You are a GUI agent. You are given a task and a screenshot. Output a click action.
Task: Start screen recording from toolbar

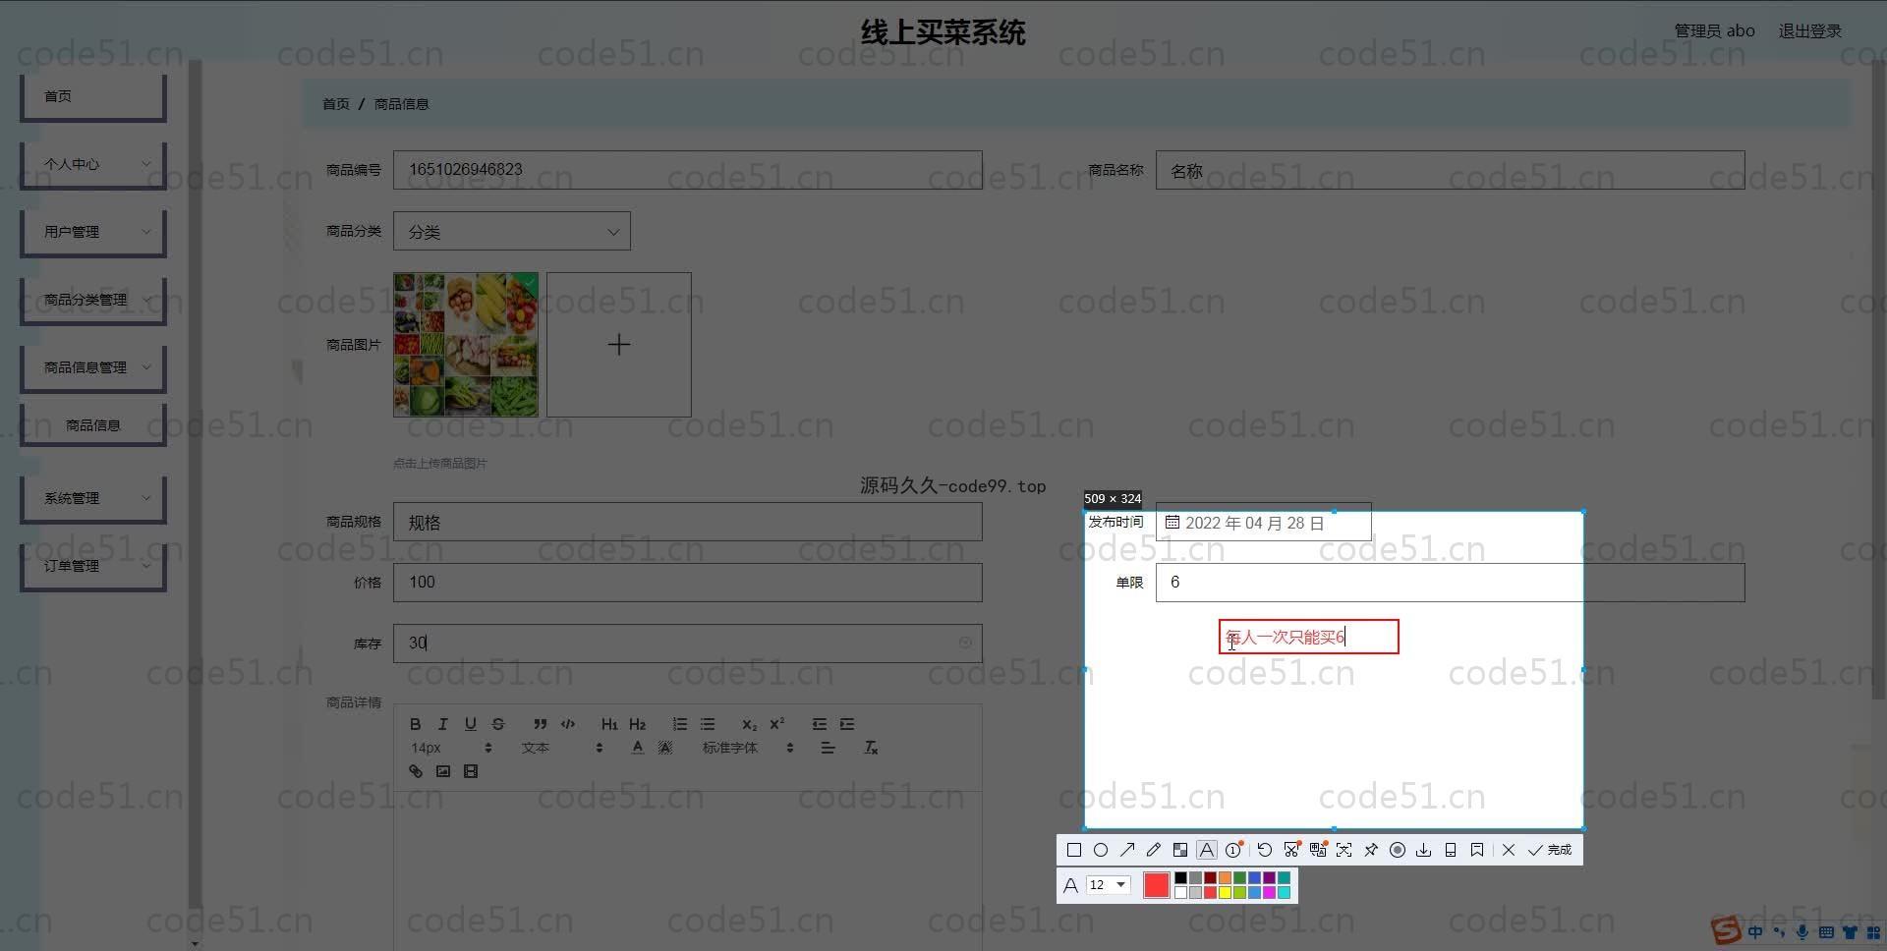tap(1398, 850)
